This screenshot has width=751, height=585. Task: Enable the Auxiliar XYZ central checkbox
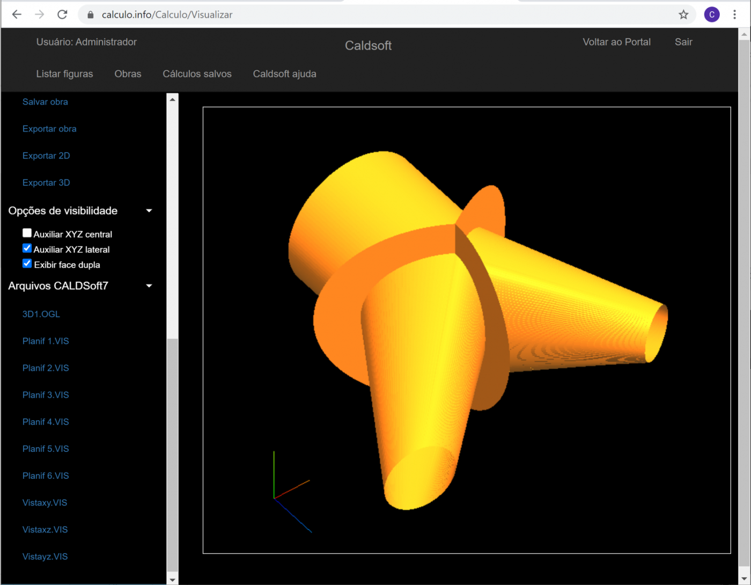(27, 233)
